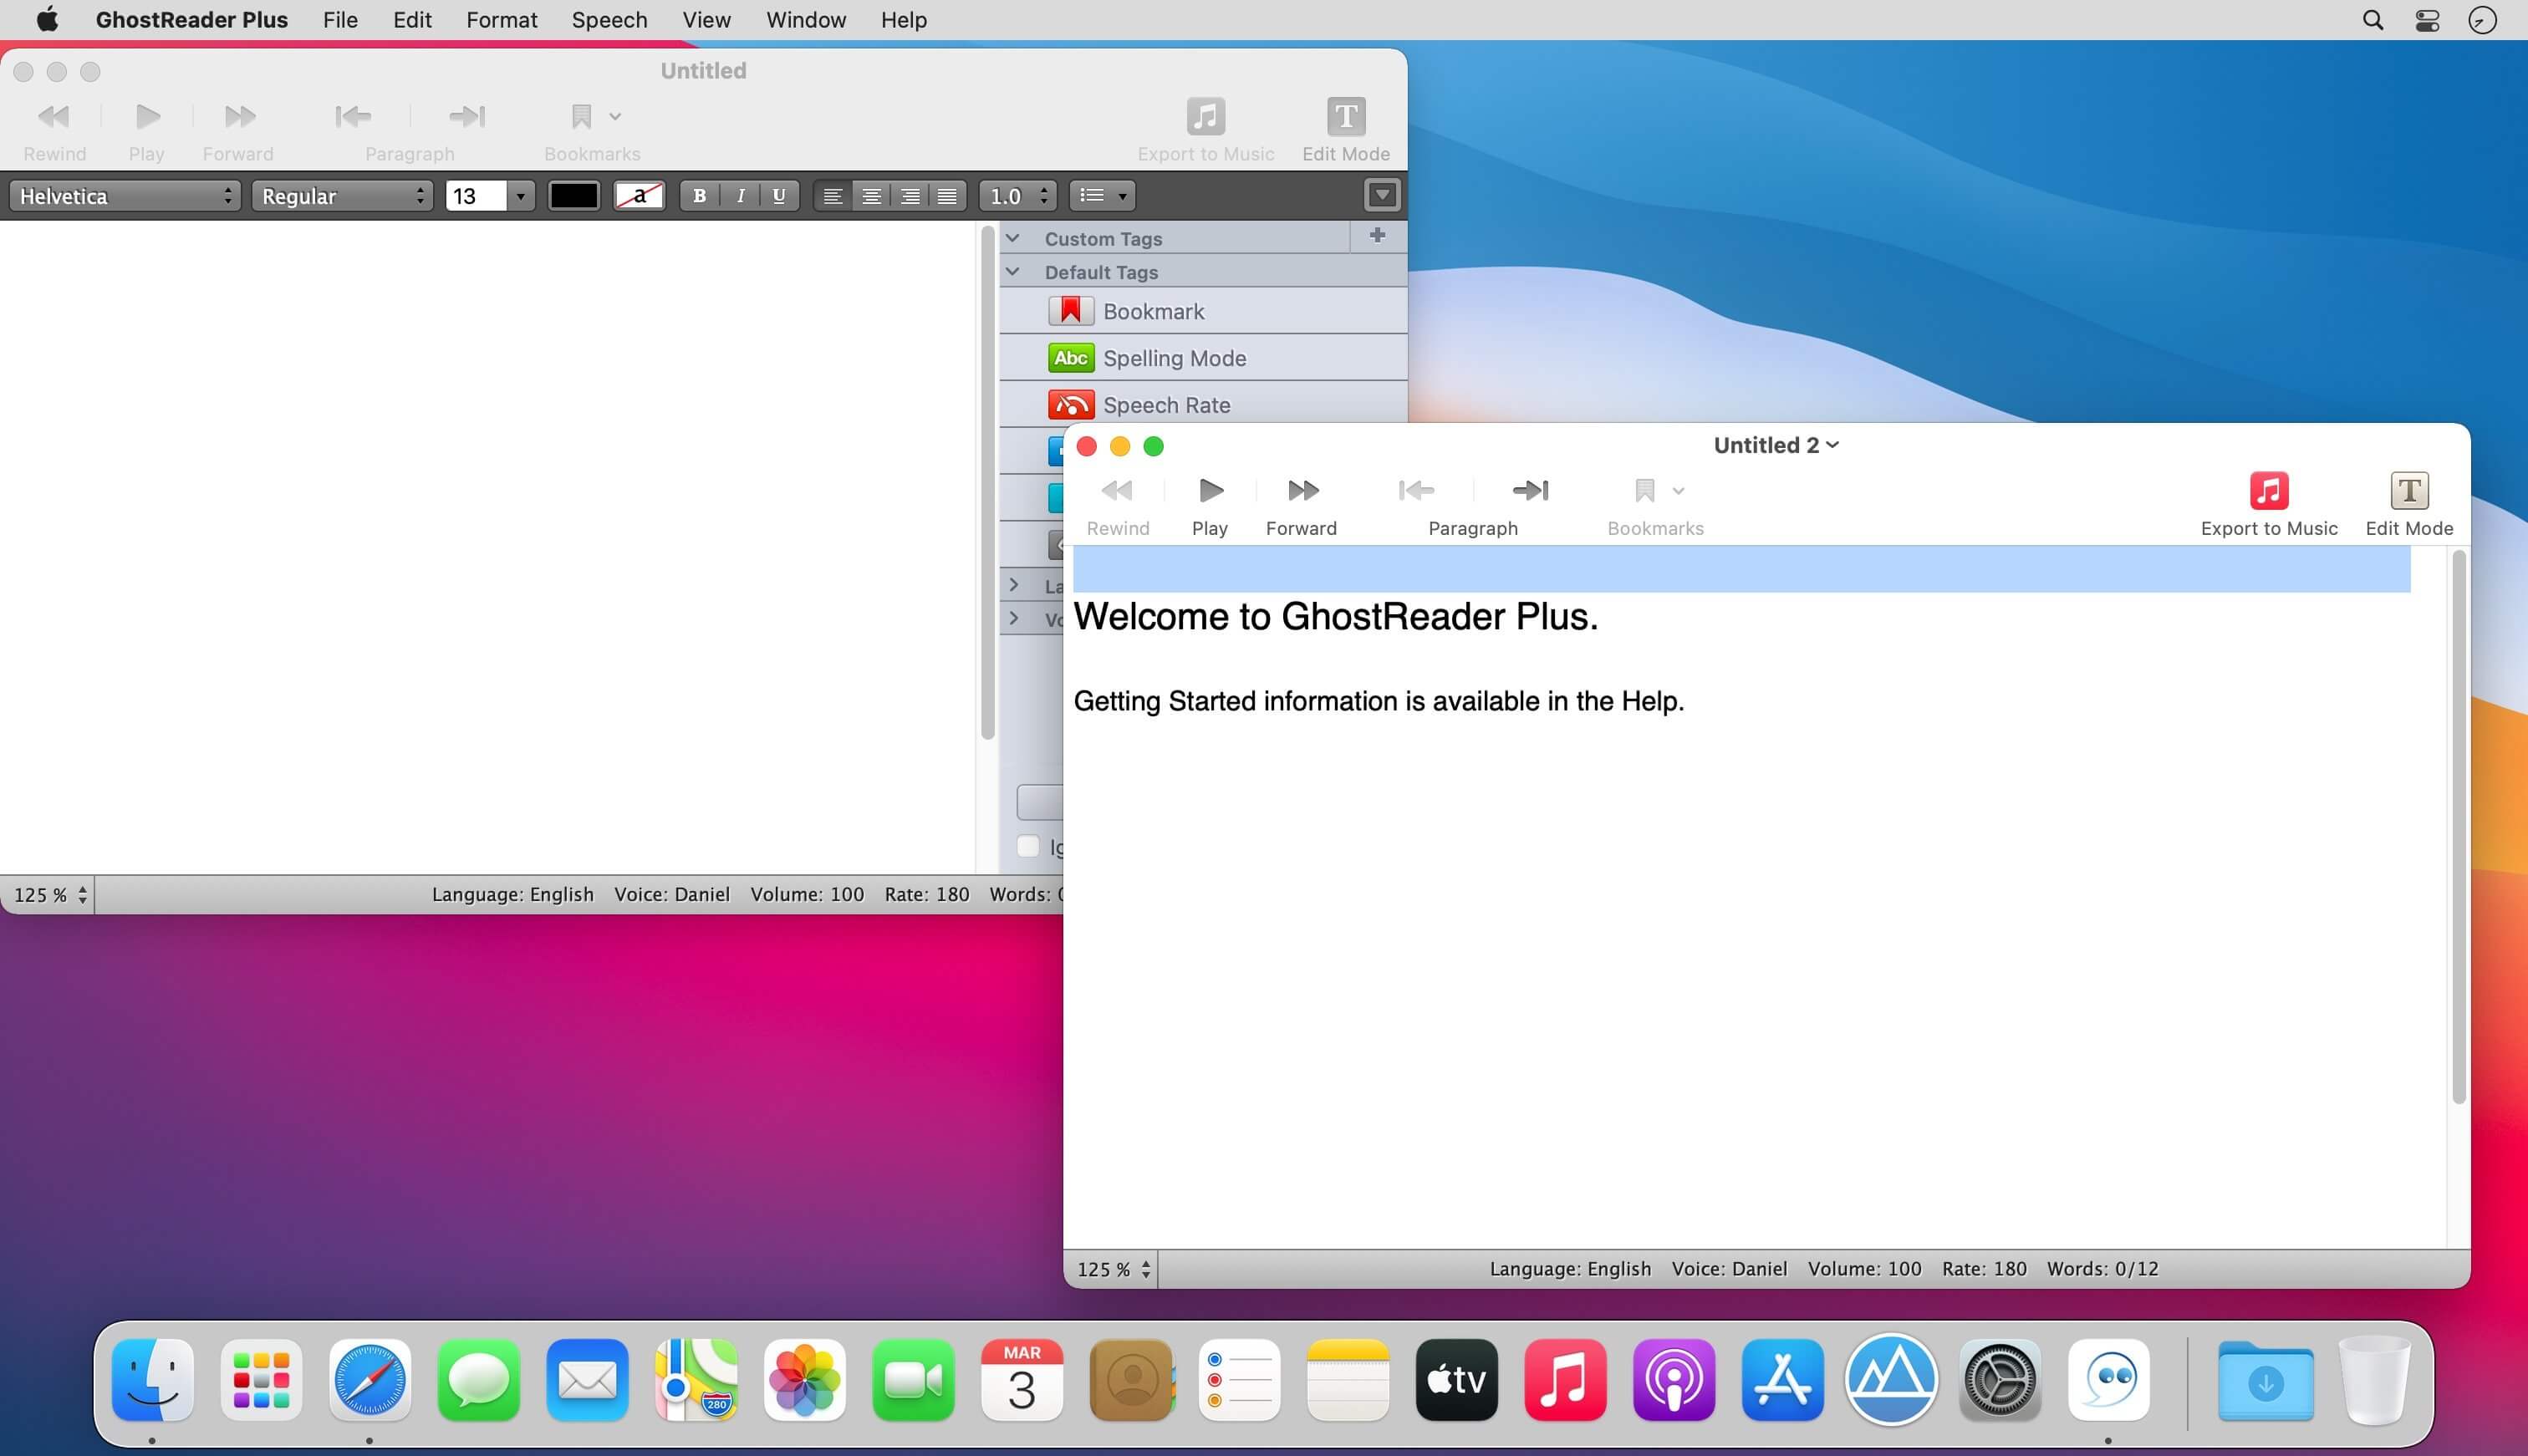
Task: Collapse the Default Tags section
Action: pos(1013,271)
